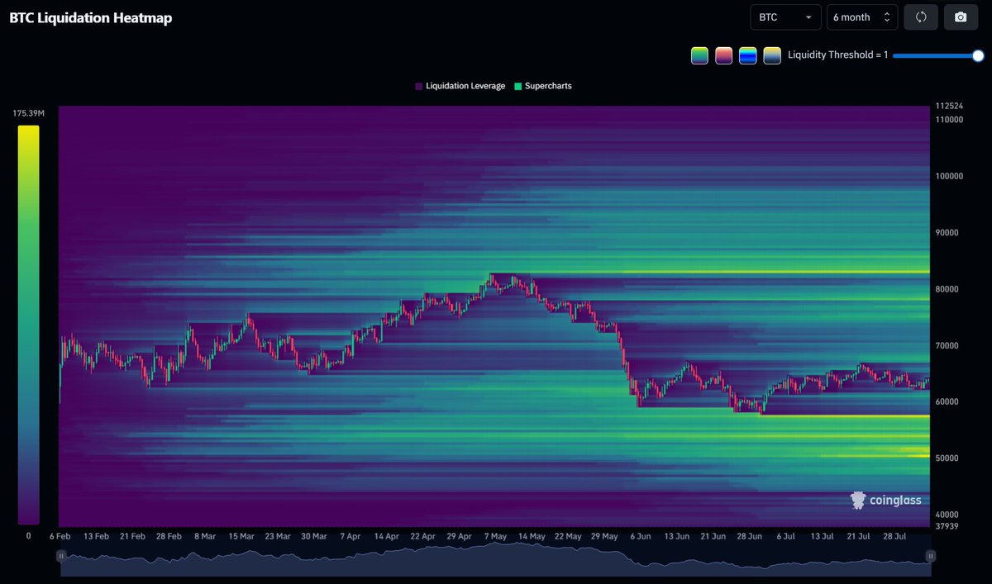This screenshot has height=584, width=992.
Task: Click the 175.39M color scale label
Action: point(28,113)
